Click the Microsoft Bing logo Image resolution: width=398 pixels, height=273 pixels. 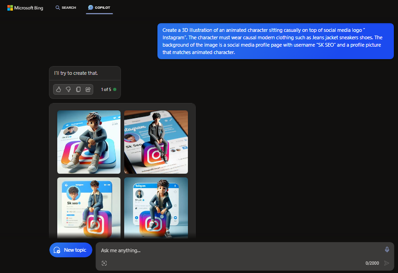coord(25,8)
